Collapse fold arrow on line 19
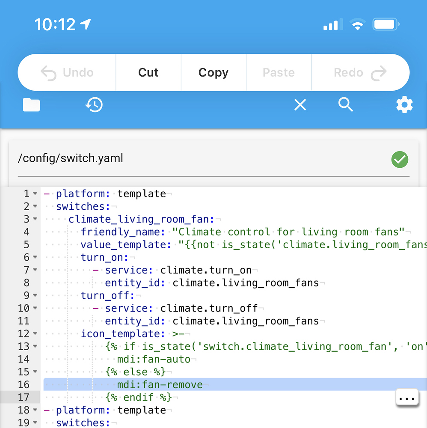The width and height of the screenshot is (427, 428). (x=35, y=422)
